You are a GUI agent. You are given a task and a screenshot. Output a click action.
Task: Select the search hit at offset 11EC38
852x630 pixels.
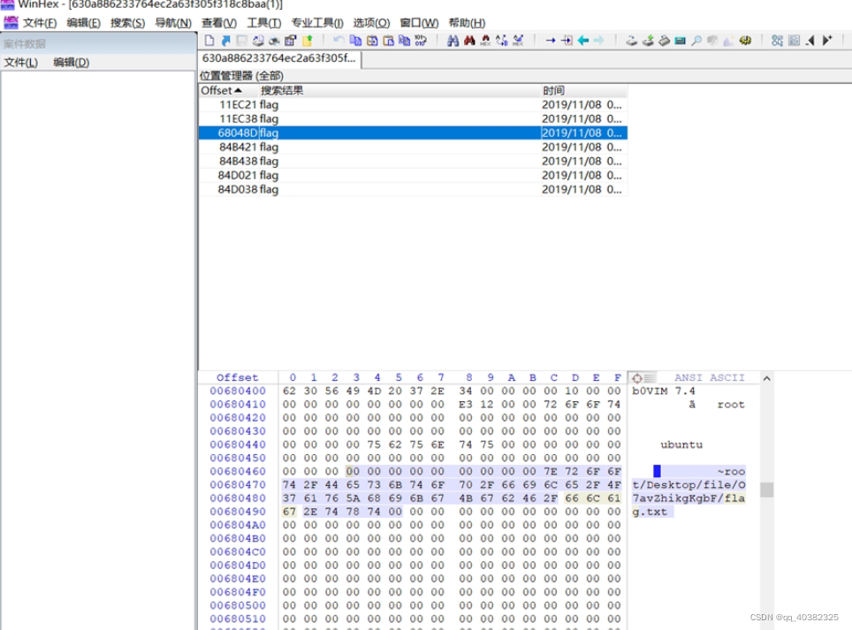point(413,118)
